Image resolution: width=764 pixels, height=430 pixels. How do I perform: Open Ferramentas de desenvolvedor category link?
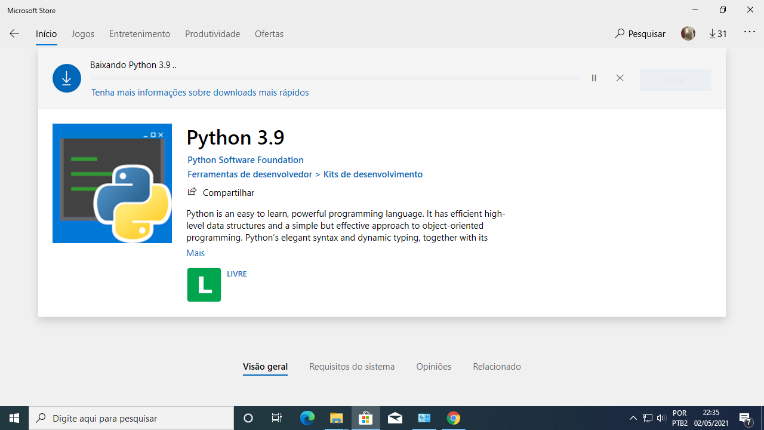click(249, 174)
